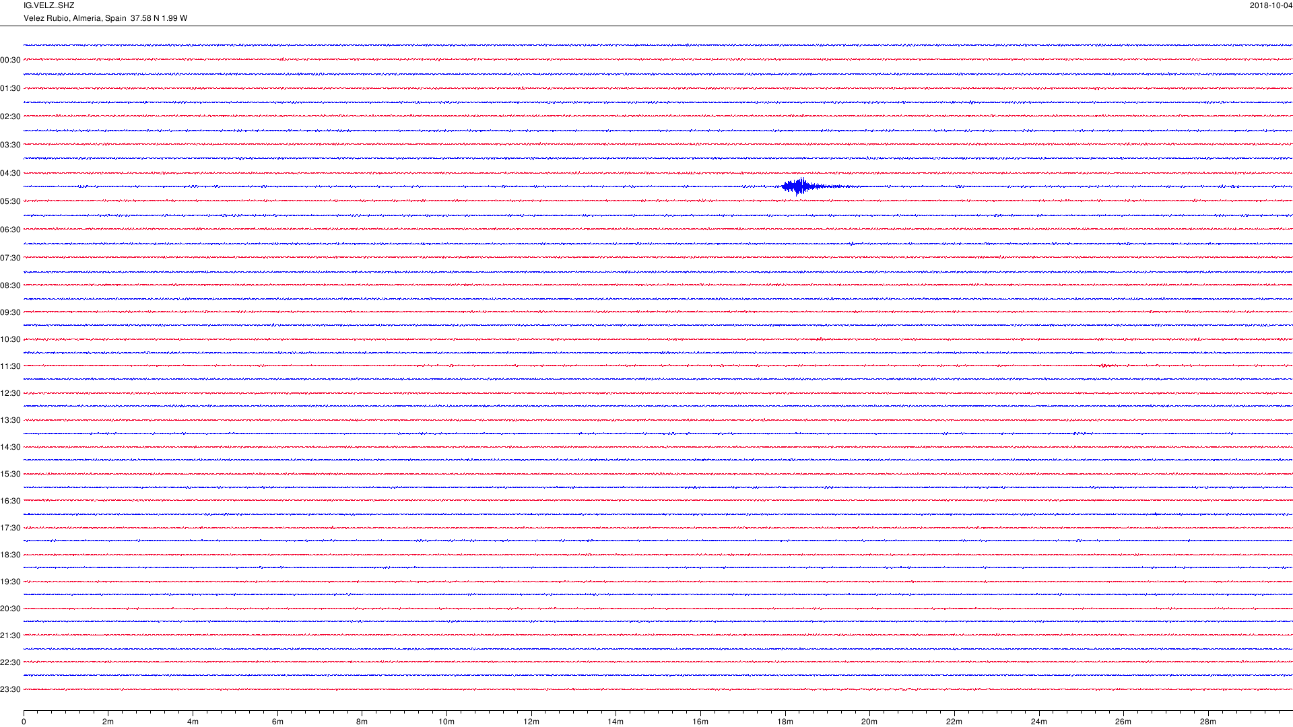Click the 23:30 time label
The height and width of the screenshot is (727, 1293).
tap(10, 690)
